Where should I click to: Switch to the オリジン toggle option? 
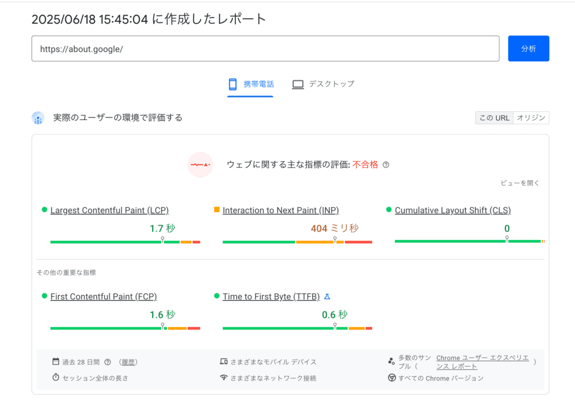531,118
